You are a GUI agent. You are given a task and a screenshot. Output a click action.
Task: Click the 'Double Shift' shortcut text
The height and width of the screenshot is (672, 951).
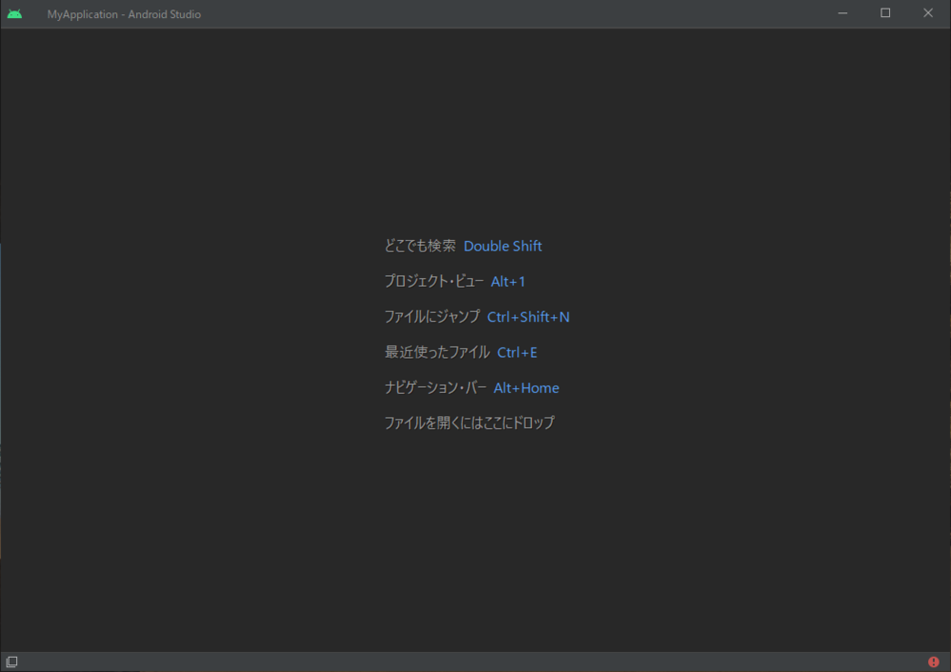[503, 247]
